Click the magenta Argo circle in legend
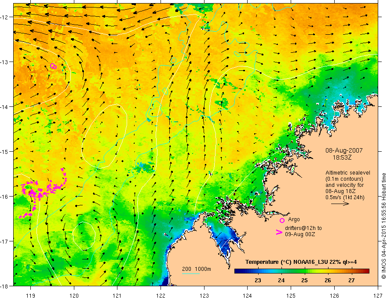The width and height of the screenshot is (387, 299). tap(282, 220)
